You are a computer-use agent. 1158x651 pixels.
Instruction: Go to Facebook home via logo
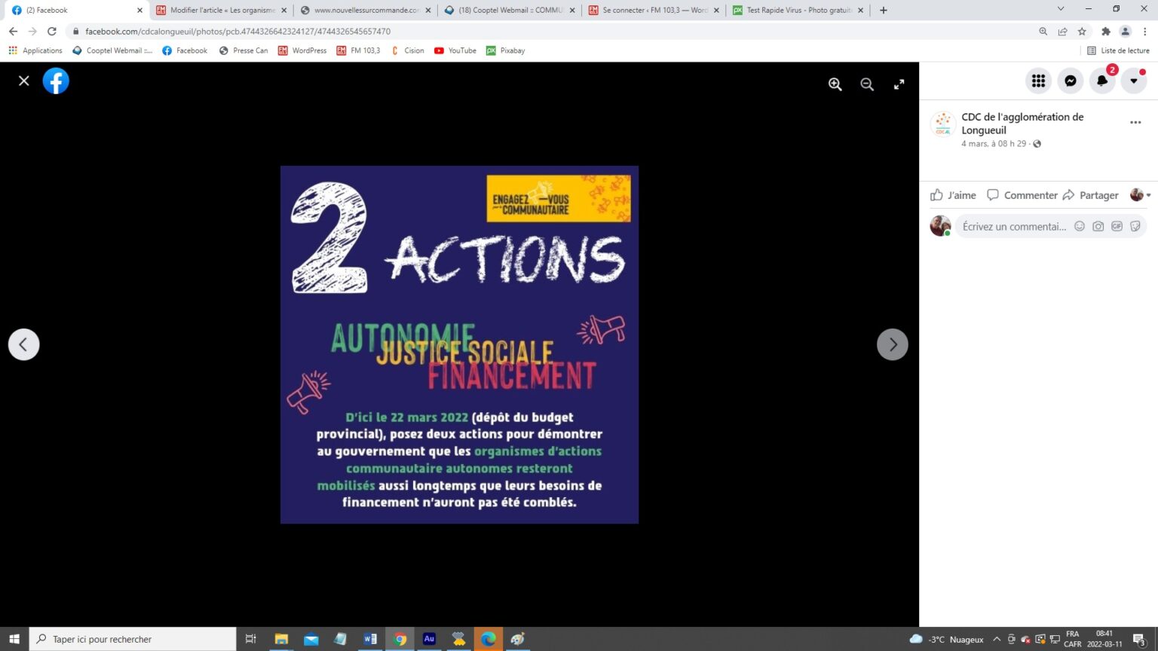click(56, 81)
